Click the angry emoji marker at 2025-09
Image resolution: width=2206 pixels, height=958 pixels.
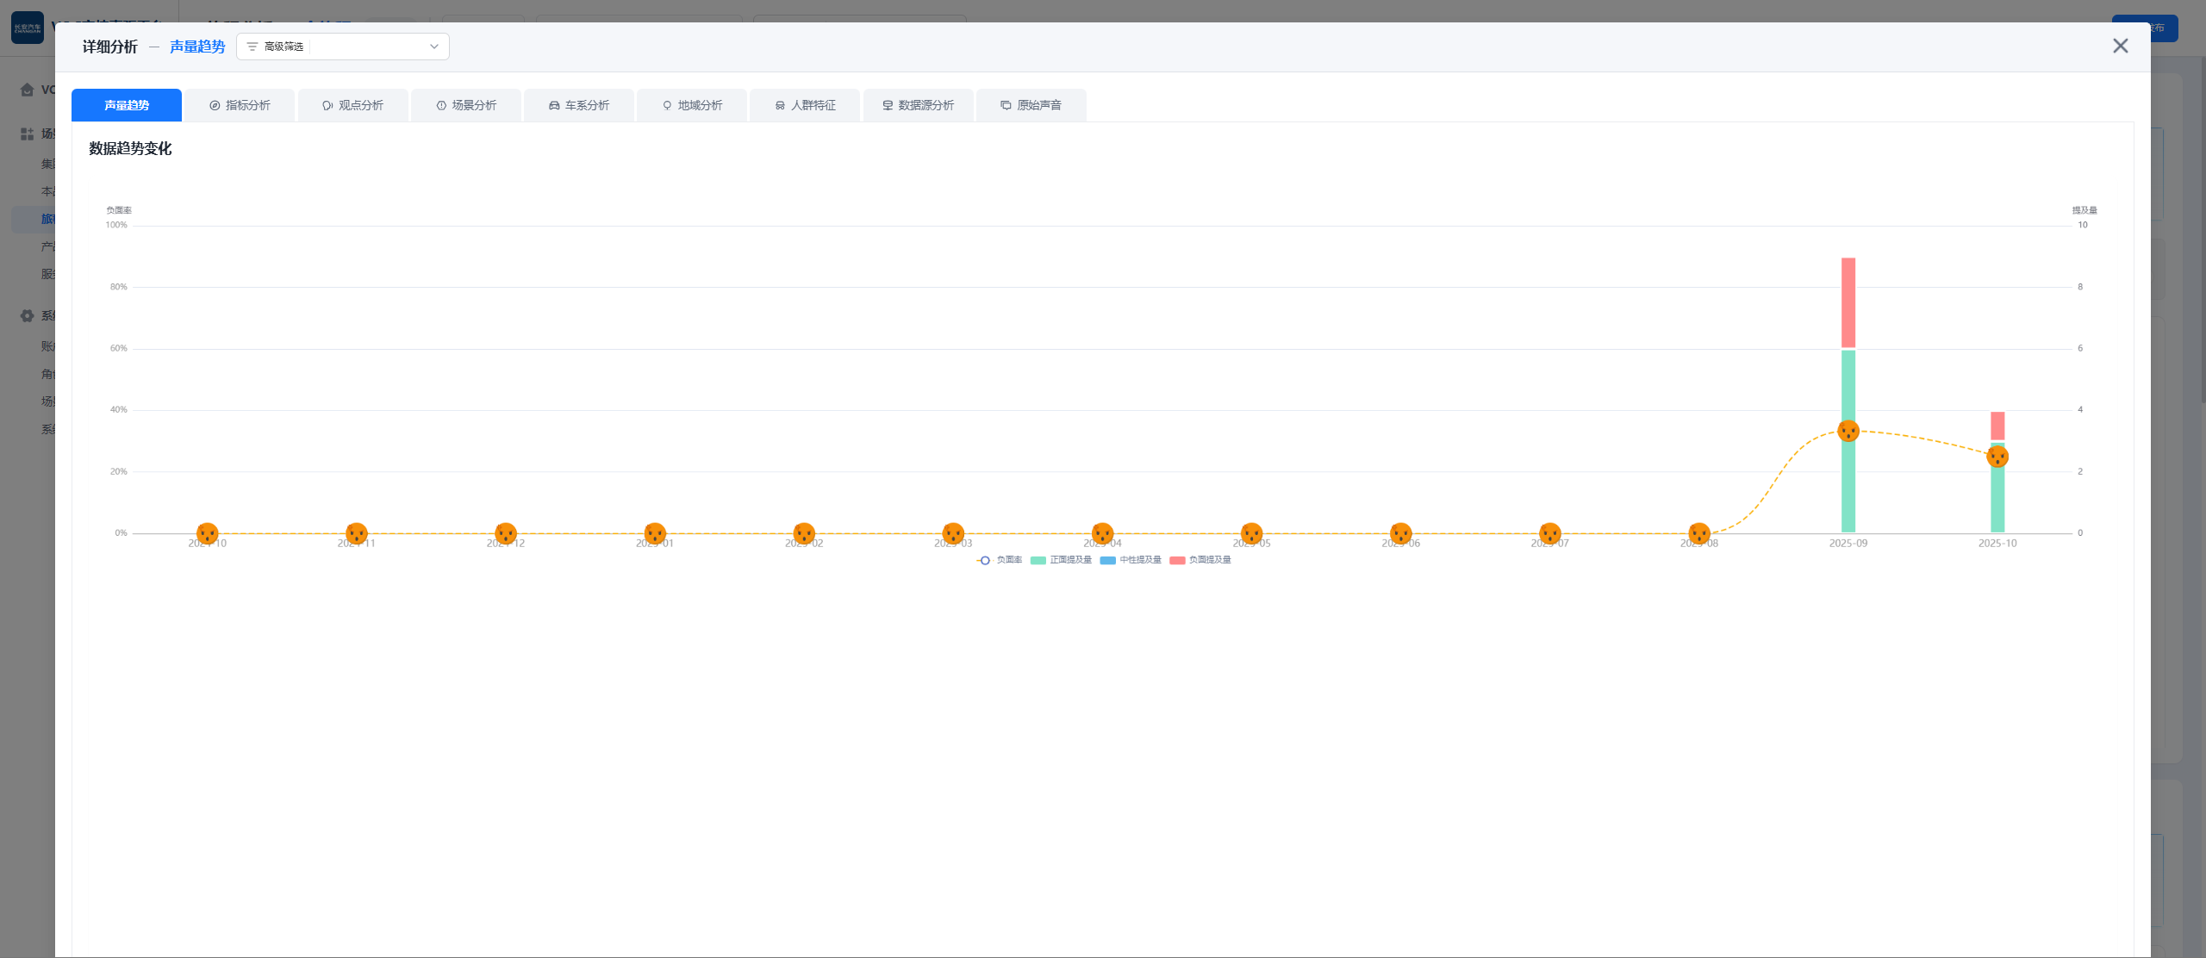coord(1848,431)
